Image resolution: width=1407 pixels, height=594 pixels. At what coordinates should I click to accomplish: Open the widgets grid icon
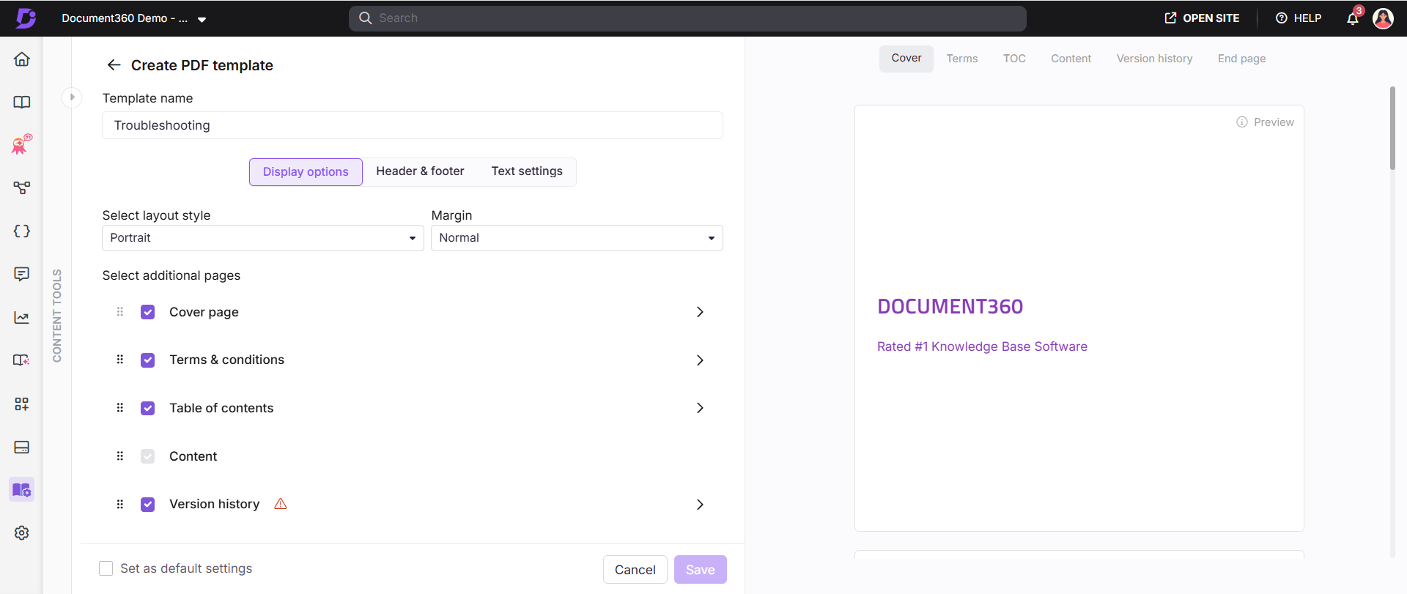[22, 404]
